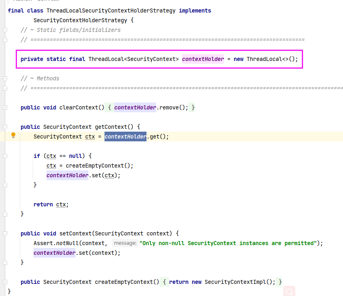Click contextHolder in clearContext method
343x296 pixels.
point(135,107)
